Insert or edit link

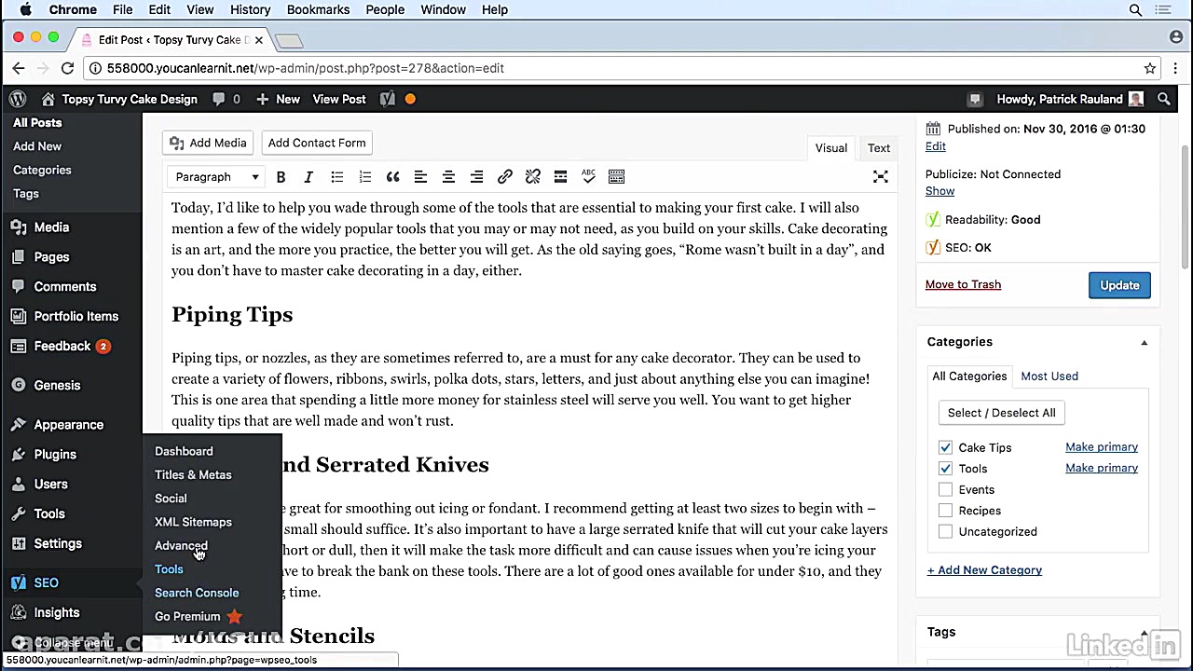point(504,177)
